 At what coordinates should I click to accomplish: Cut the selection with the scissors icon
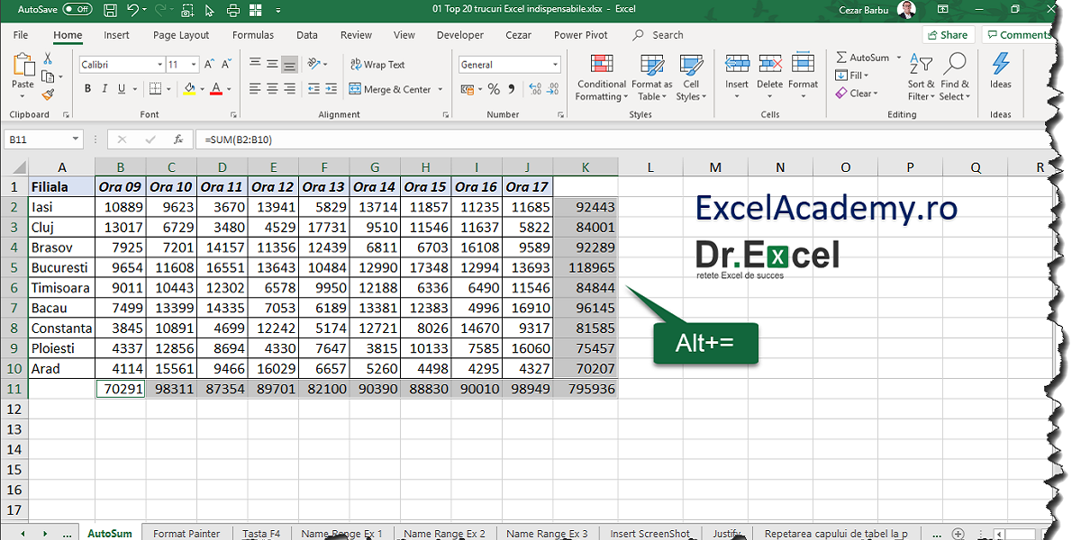tap(48, 58)
